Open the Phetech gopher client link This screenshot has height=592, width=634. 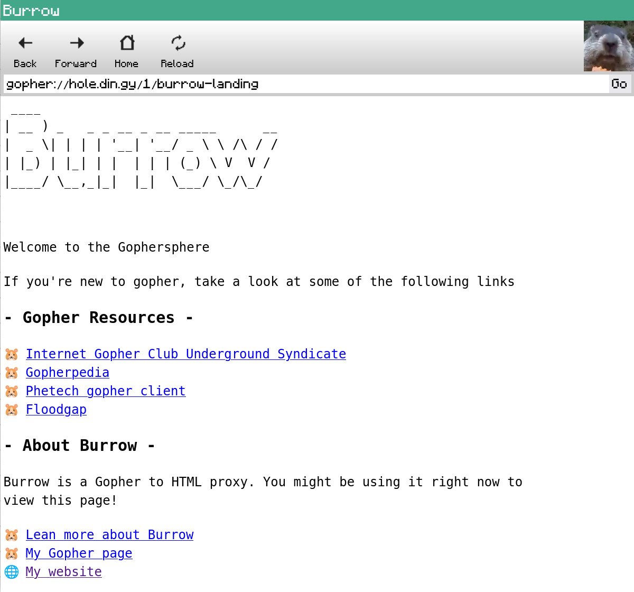[x=106, y=391]
